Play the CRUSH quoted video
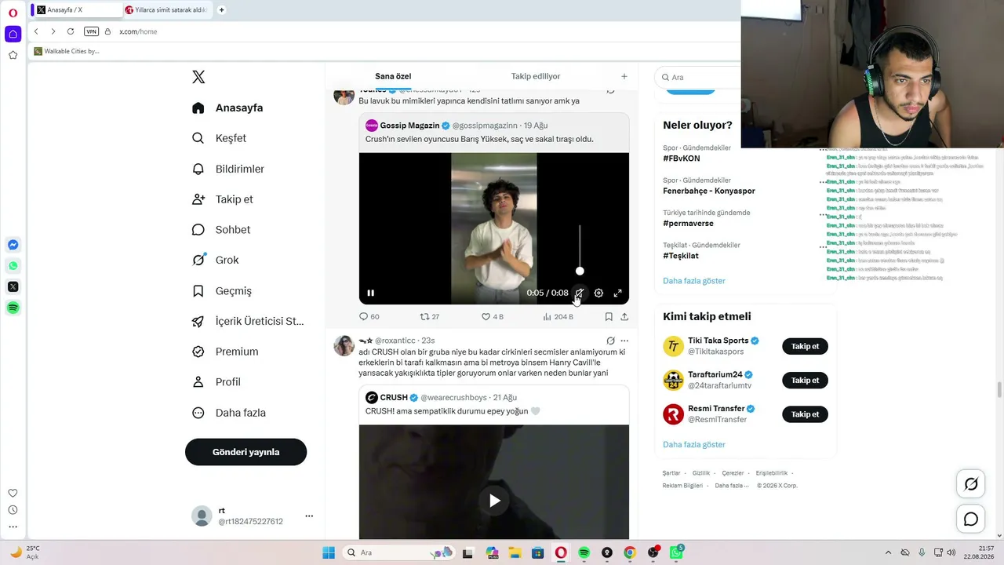Viewport: 1004px width, 565px height. tap(494, 501)
